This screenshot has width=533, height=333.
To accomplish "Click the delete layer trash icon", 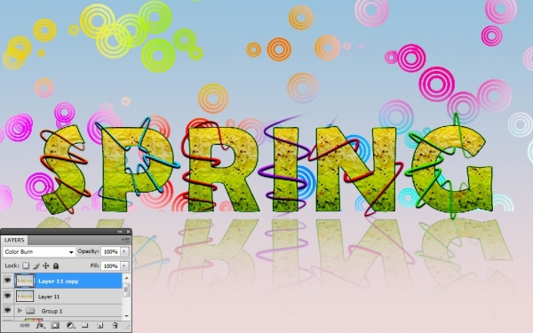I will [115, 326].
